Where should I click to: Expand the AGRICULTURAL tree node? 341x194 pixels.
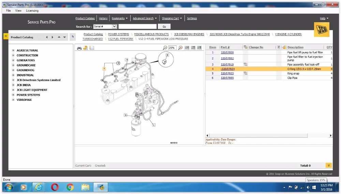pyautogui.click(x=13, y=51)
